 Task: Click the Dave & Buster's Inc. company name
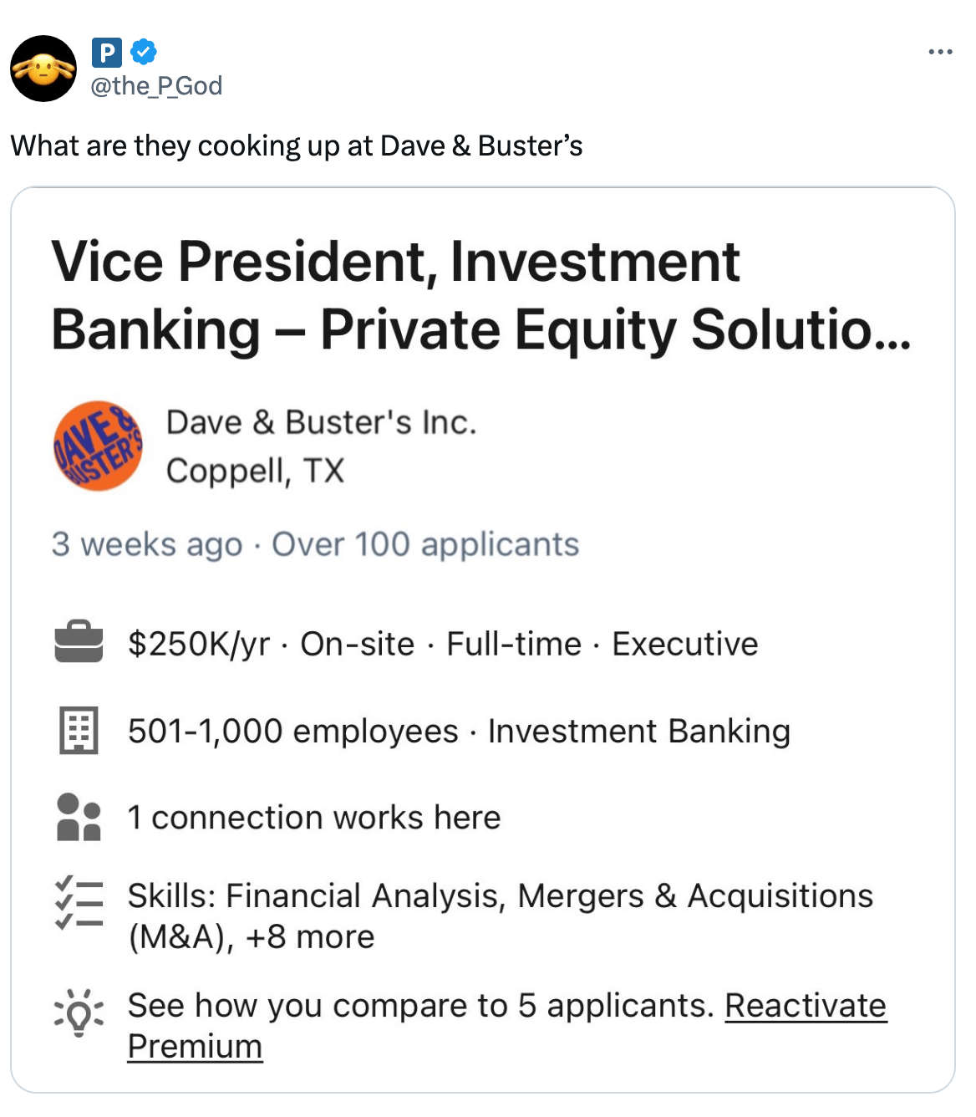coord(322,423)
